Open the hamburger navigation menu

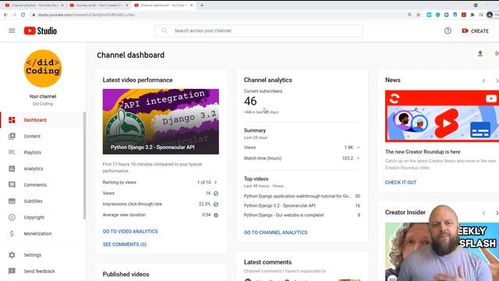pyautogui.click(x=12, y=30)
